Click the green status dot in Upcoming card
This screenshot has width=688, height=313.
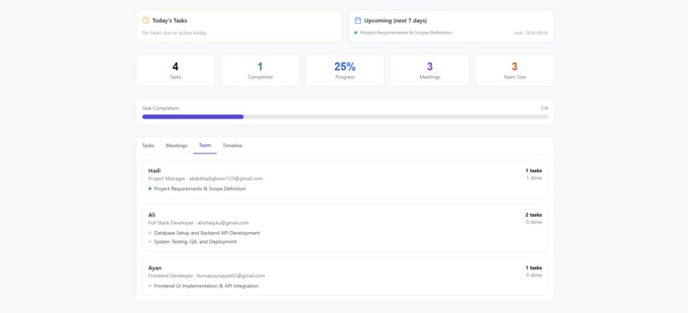tap(356, 33)
